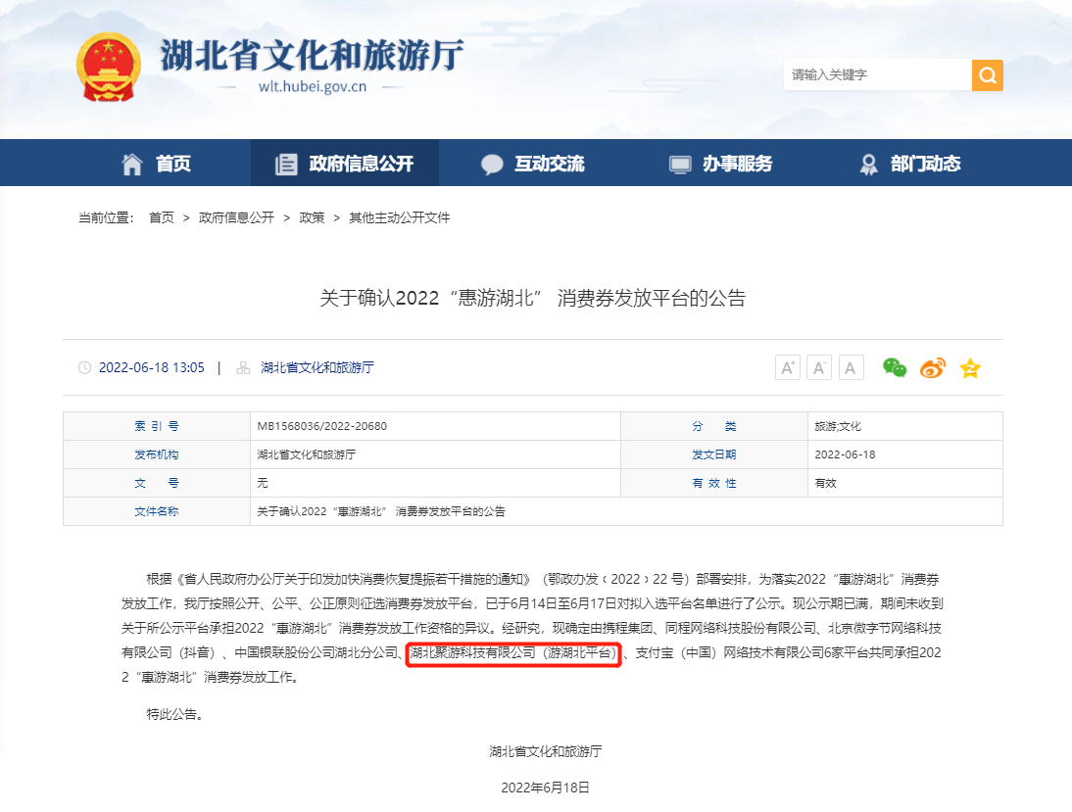1072x812 pixels.
Task: Go to 互动交流 navigation item
Action: pos(533,164)
